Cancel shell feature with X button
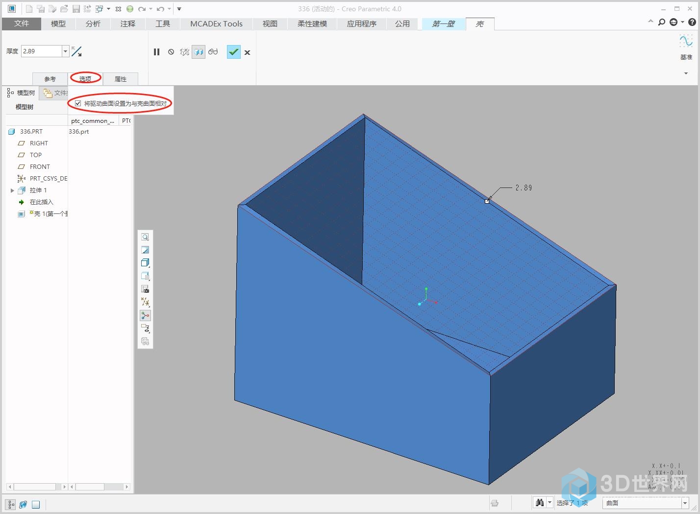Screen dimensions: 700x514 click(x=248, y=52)
